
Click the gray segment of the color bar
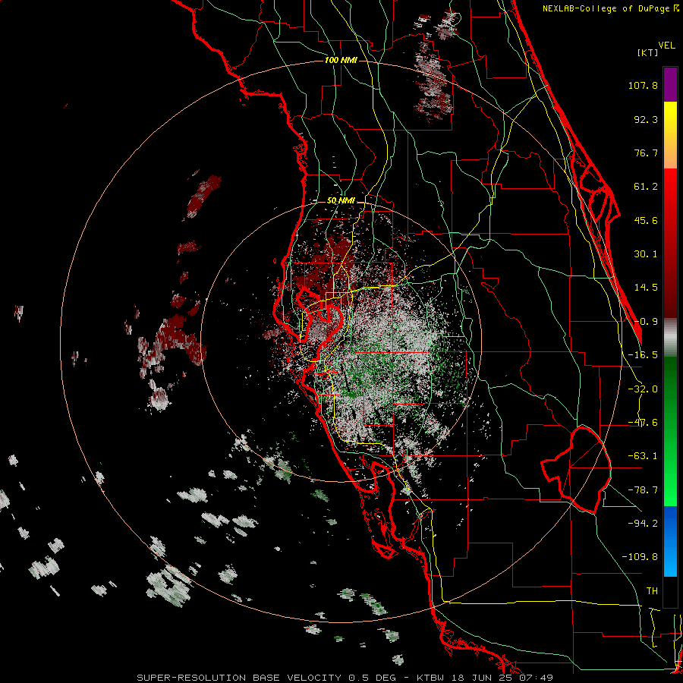click(670, 338)
